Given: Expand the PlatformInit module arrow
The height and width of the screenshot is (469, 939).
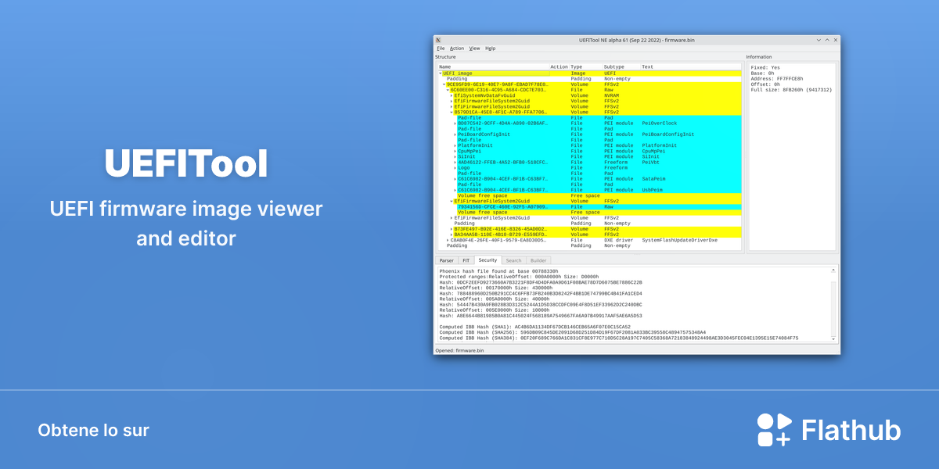Looking at the screenshot, I should (455, 145).
